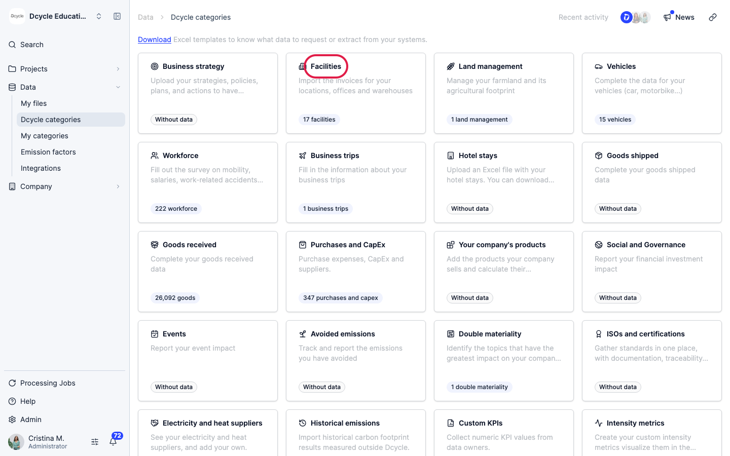Select Dcycle categories in sidebar

click(71, 120)
